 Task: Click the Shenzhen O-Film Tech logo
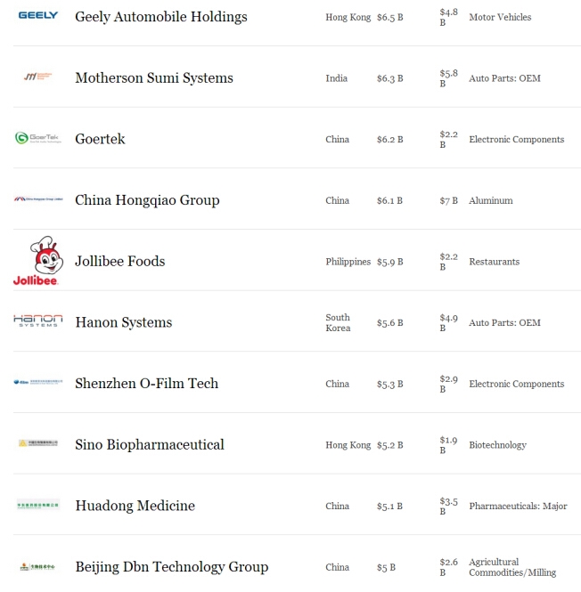pyautogui.click(x=37, y=383)
